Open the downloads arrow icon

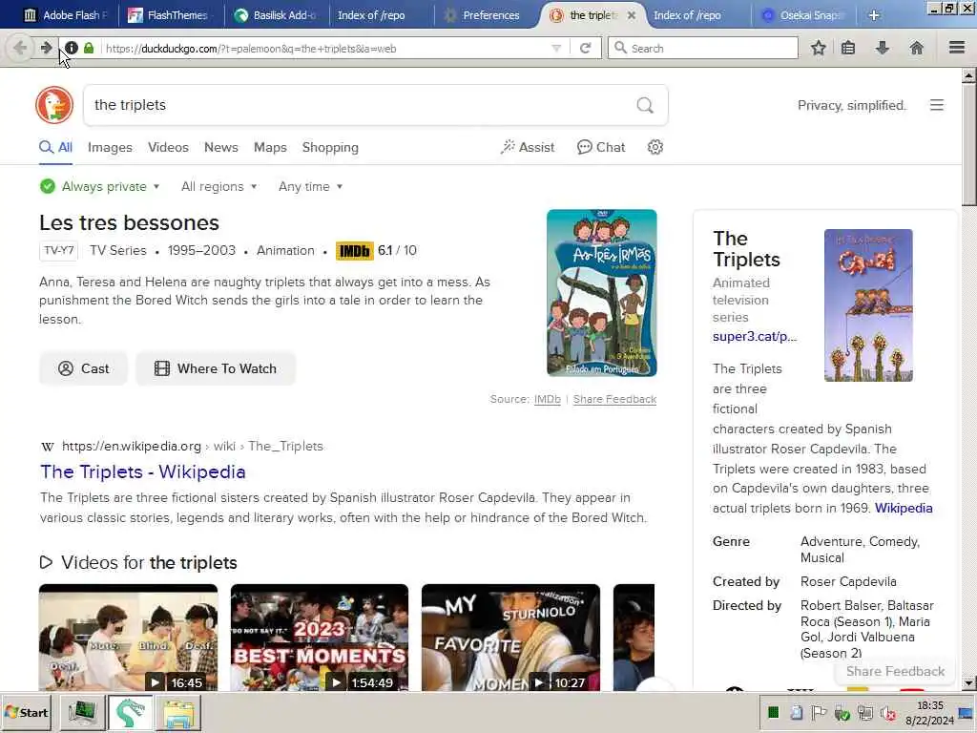[x=883, y=48]
